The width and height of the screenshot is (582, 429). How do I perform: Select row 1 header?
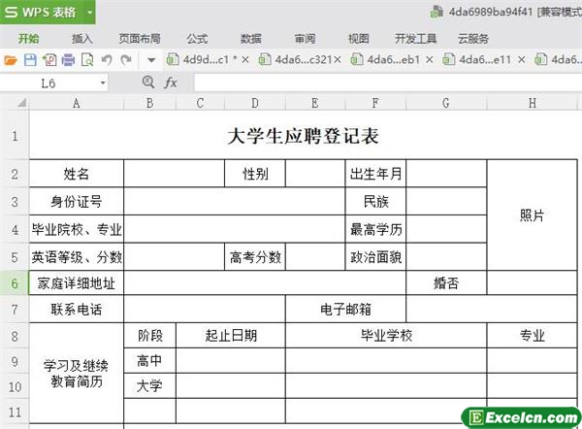[15, 136]
